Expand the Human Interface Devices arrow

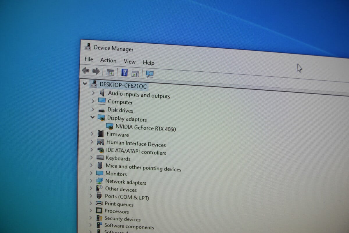coord(92,142)
